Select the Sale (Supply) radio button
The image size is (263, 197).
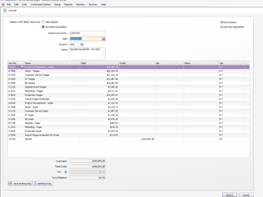tap(43, 22)
